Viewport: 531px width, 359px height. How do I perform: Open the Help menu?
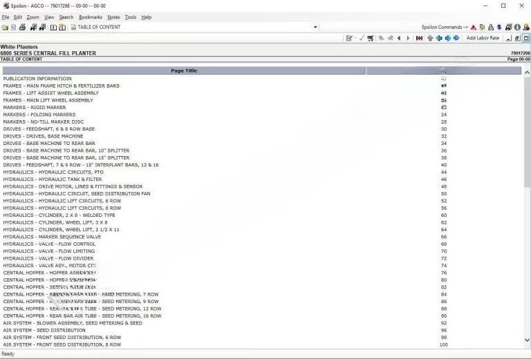tap(147, 17)
